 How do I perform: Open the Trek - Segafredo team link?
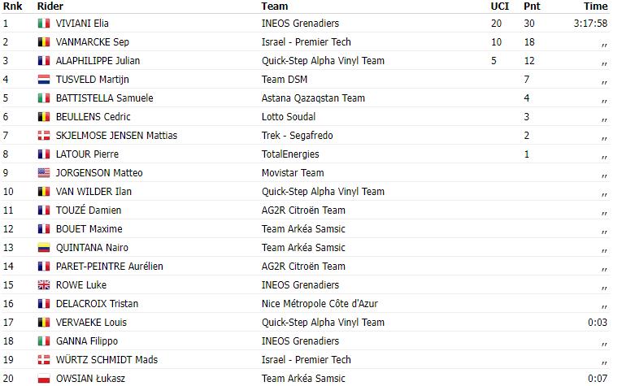(297, 136)
